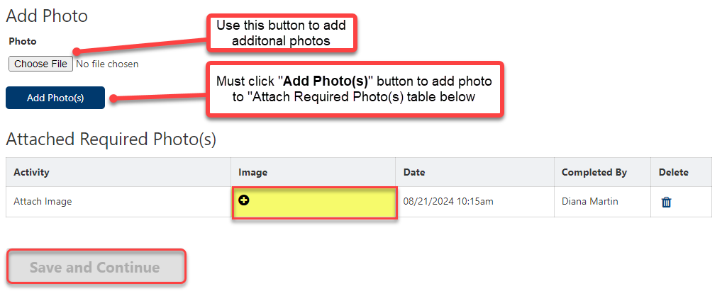Screen dimensions: 722x291
Task: Click the Delete column header
Action: (x=673, y=172)
